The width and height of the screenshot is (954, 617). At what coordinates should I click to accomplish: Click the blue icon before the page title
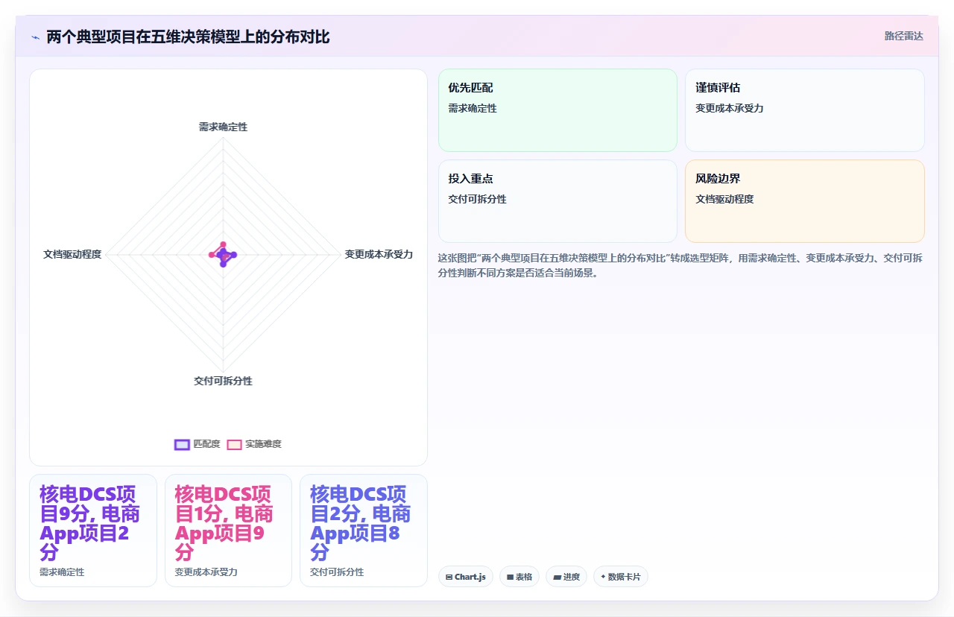coord(35,37)
